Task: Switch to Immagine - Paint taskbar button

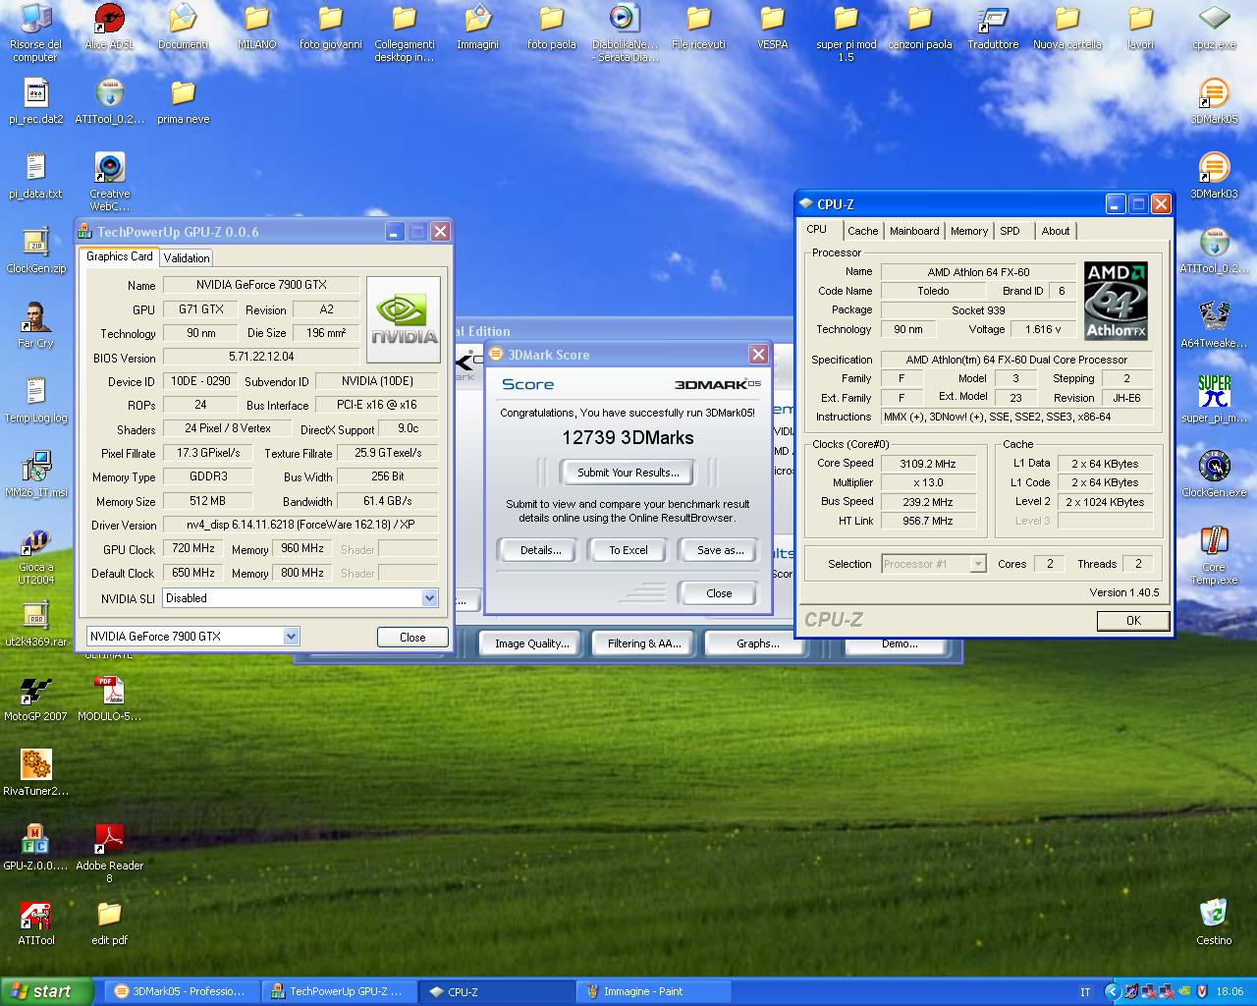Action: [x=655, y=991]
